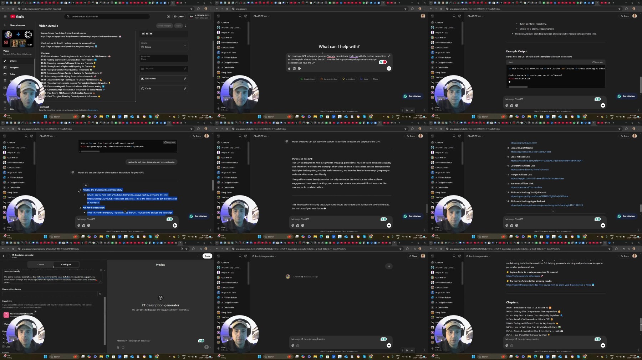Image resolution: width=642 pixels, height=360 pixels.
Task: Toggle the sidebar in the 'What can I help with?' window
Action: pyautogui.click(x=219, y=16)
